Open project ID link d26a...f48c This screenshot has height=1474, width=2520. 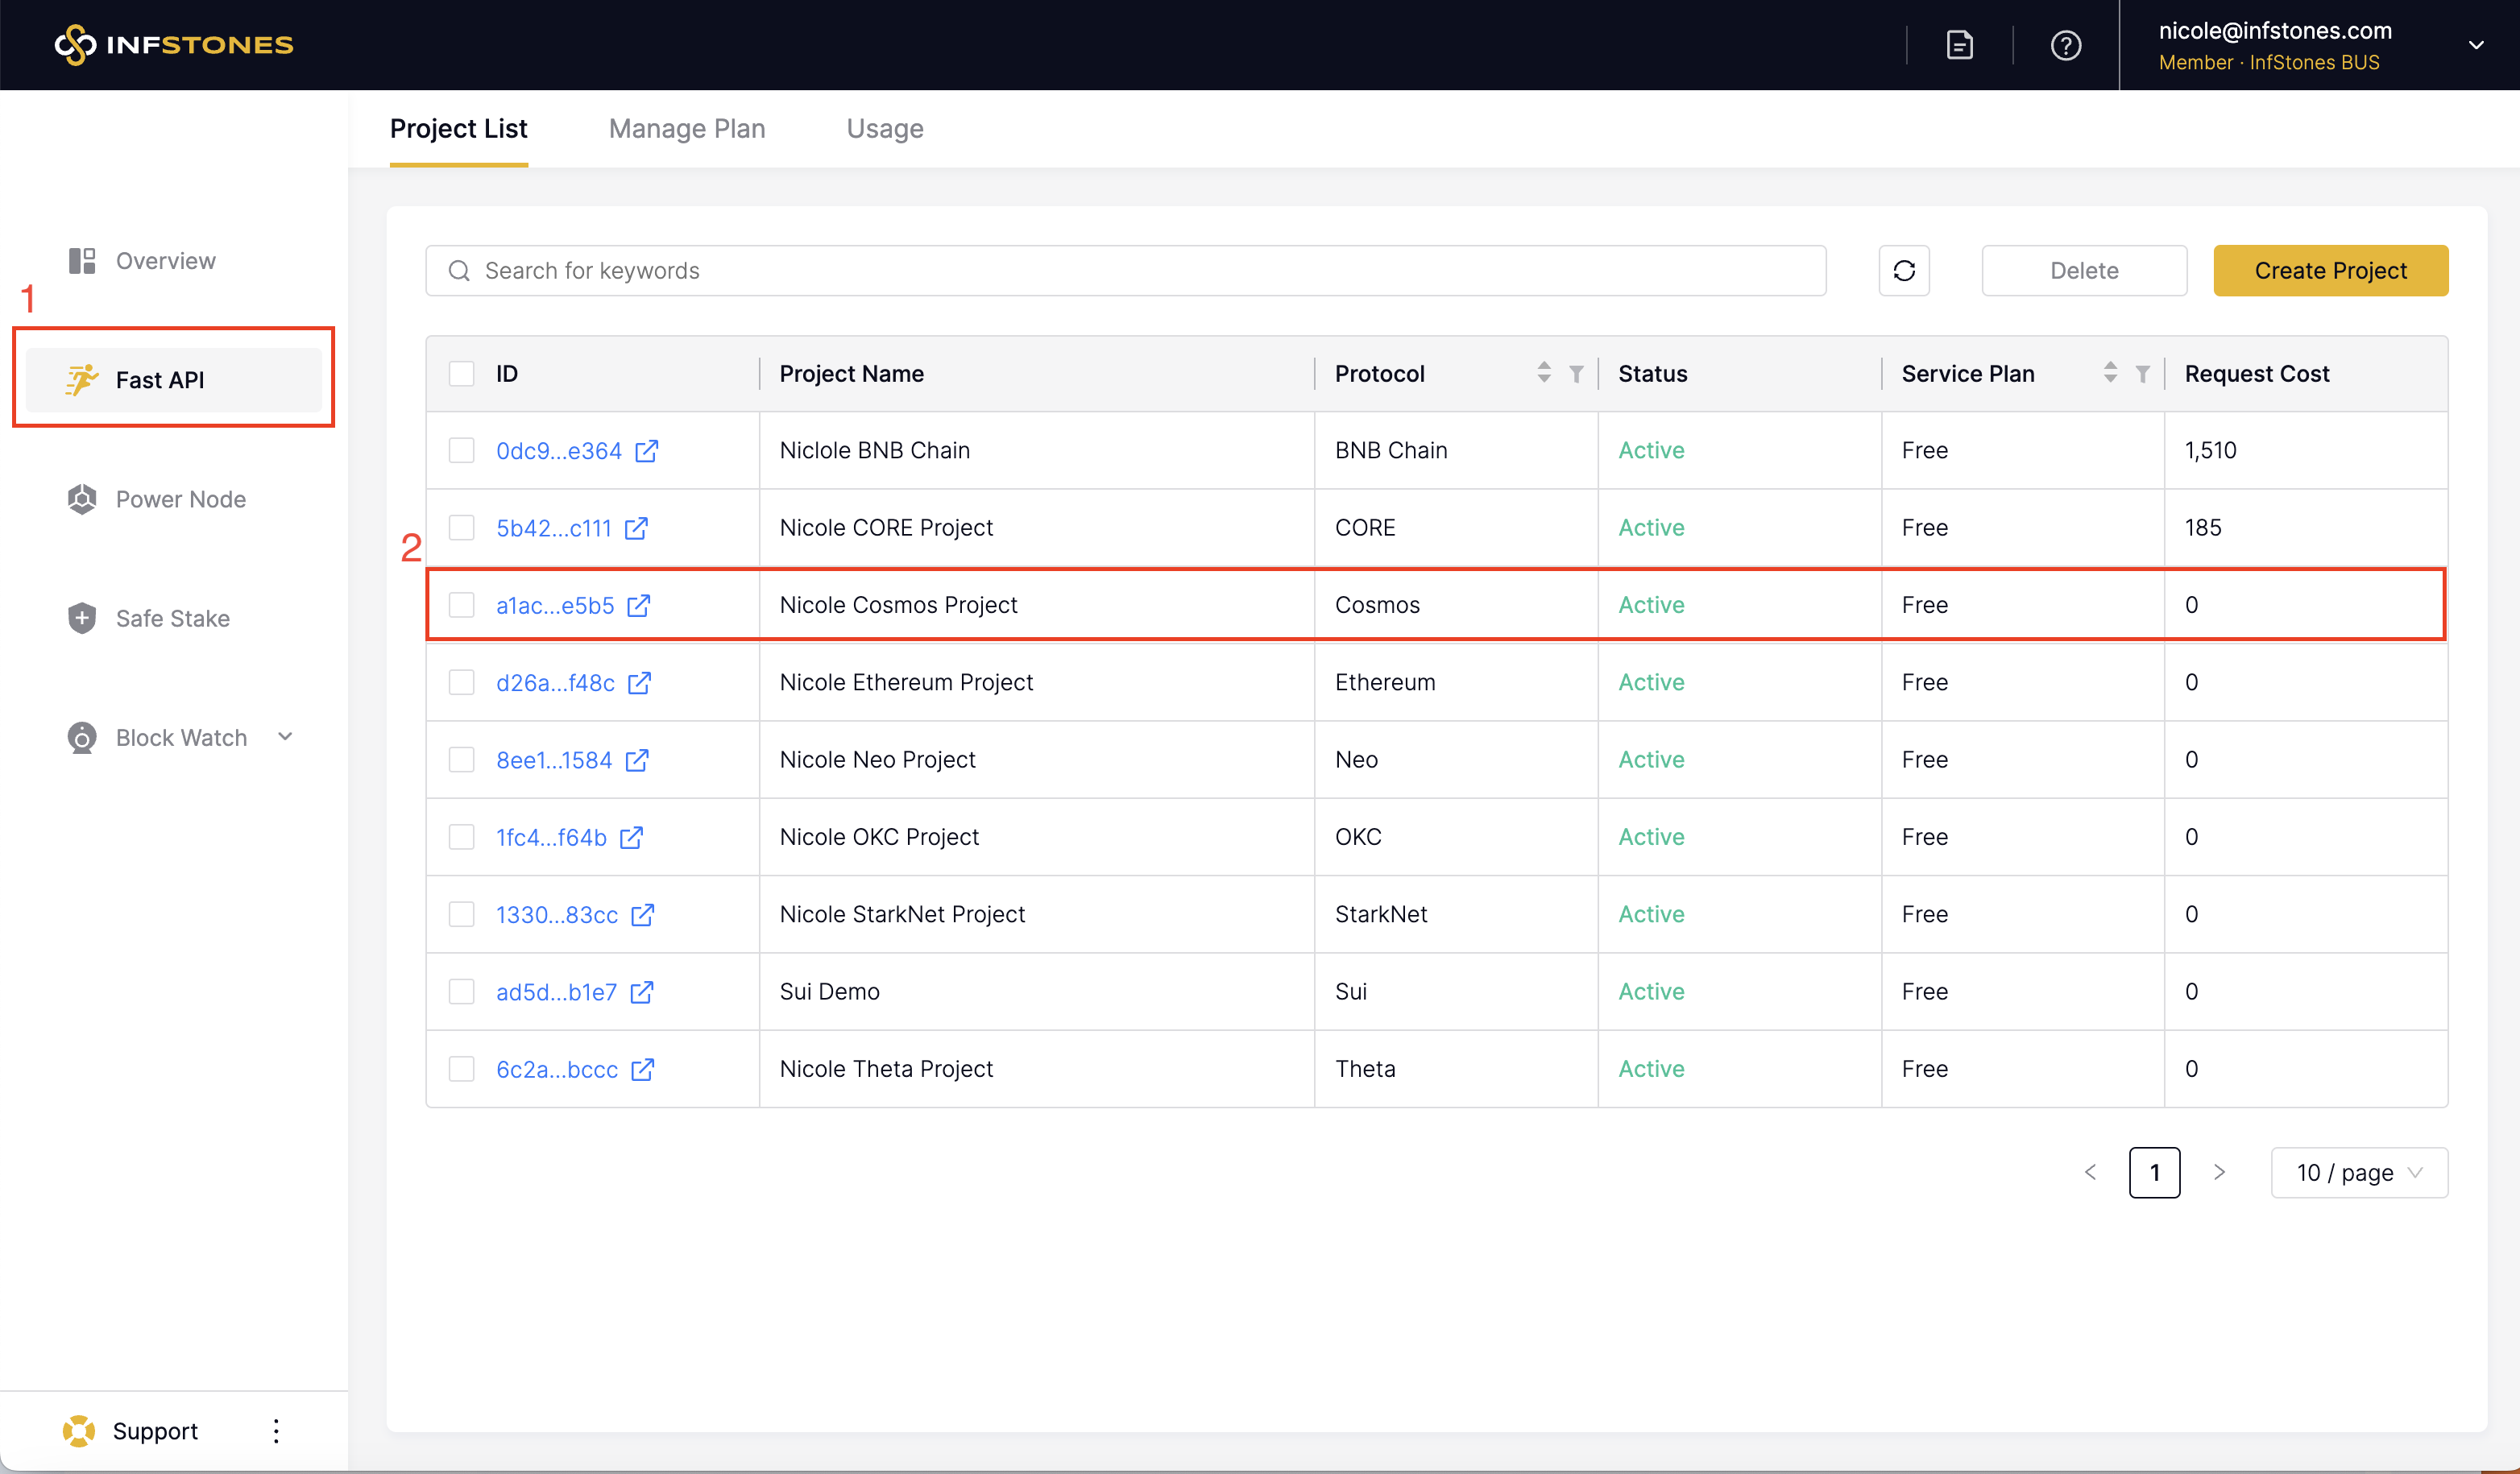555,683
